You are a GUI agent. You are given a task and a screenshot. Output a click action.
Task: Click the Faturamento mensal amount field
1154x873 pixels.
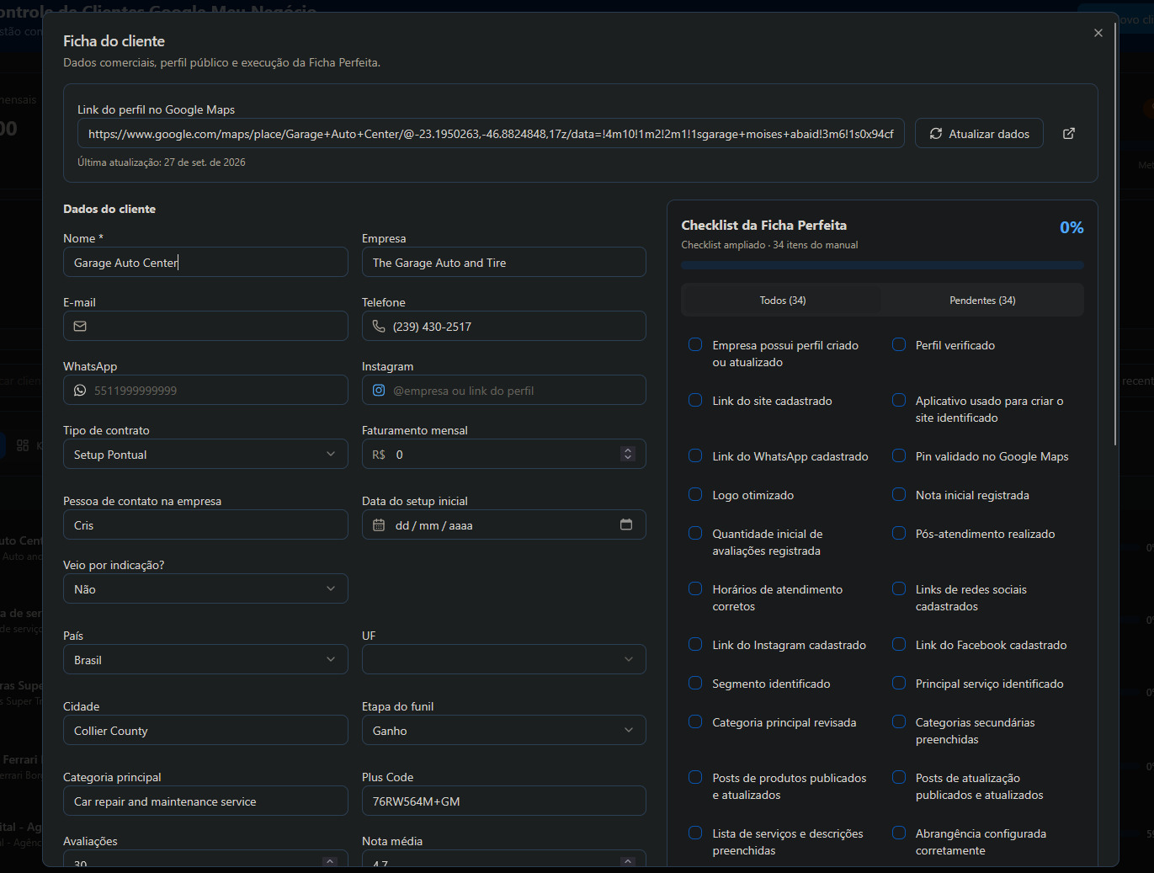[504, 454]
